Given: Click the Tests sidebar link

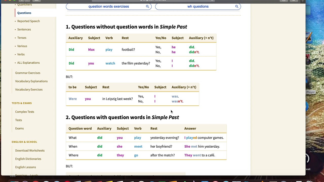Looking at the screenshot, I should pos(18,120).
